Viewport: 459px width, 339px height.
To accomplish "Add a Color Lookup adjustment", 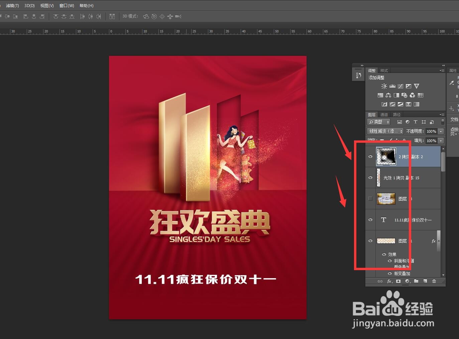I will [421, 95].
